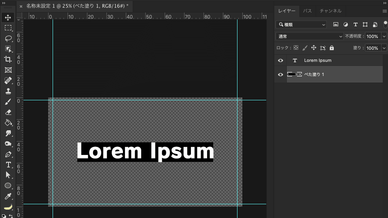The width and height of the screenshot is (388, 218).
Task: Select the Move tool
Action: pos(8,17)
